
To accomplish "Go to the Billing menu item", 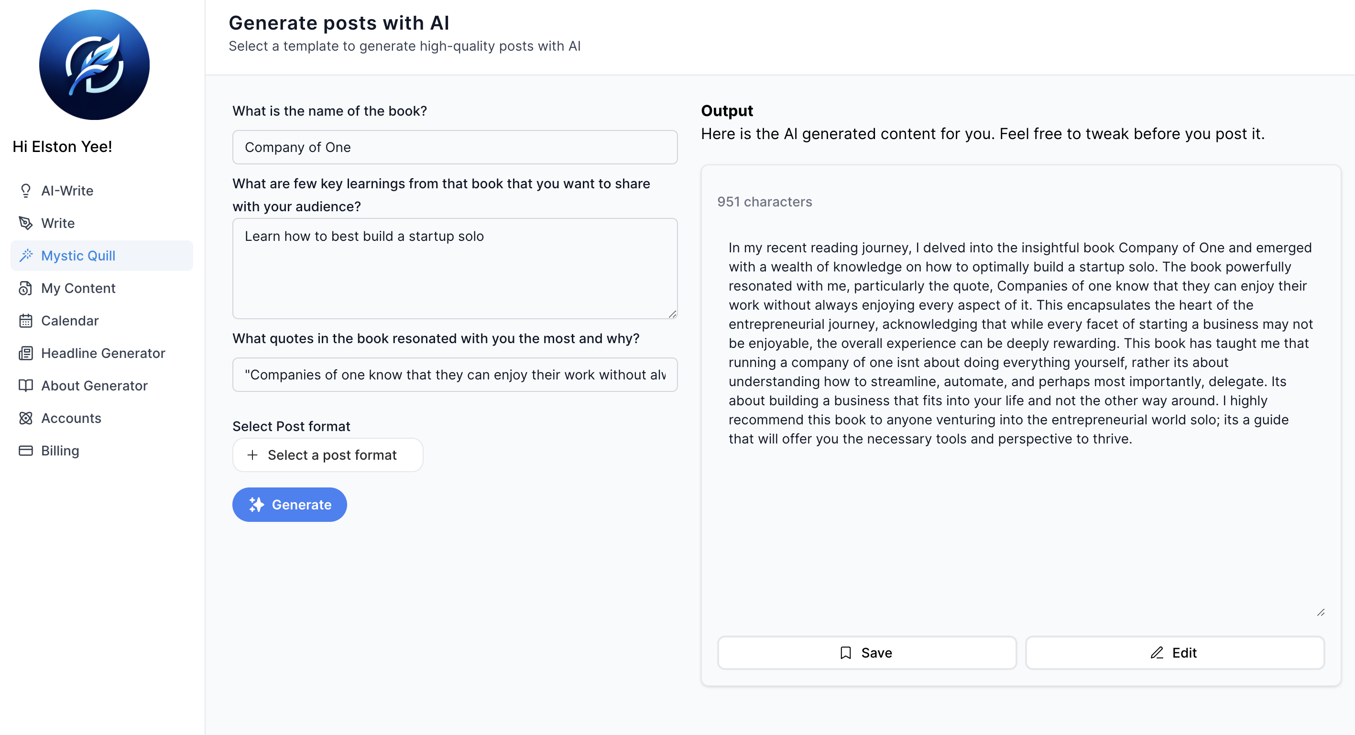I will coord(60,451).
